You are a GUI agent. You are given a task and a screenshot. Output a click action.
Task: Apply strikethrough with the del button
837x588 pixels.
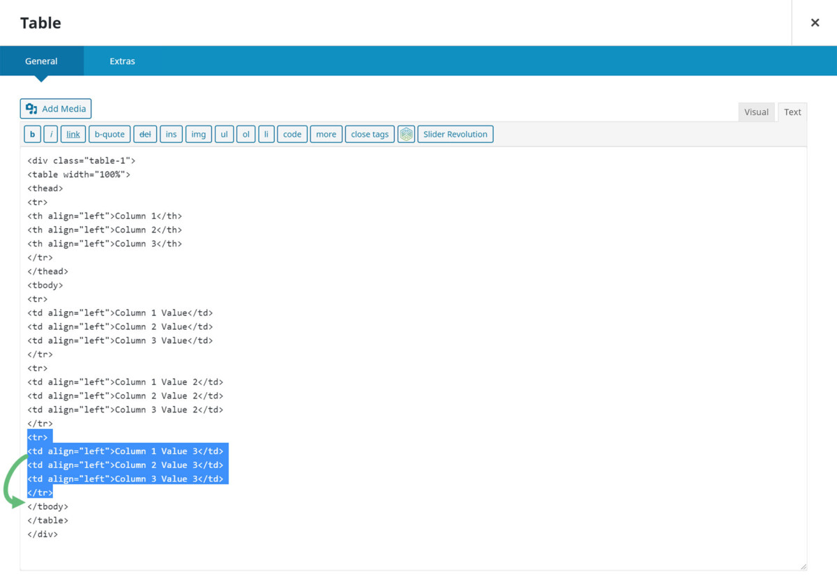[144, 134]
